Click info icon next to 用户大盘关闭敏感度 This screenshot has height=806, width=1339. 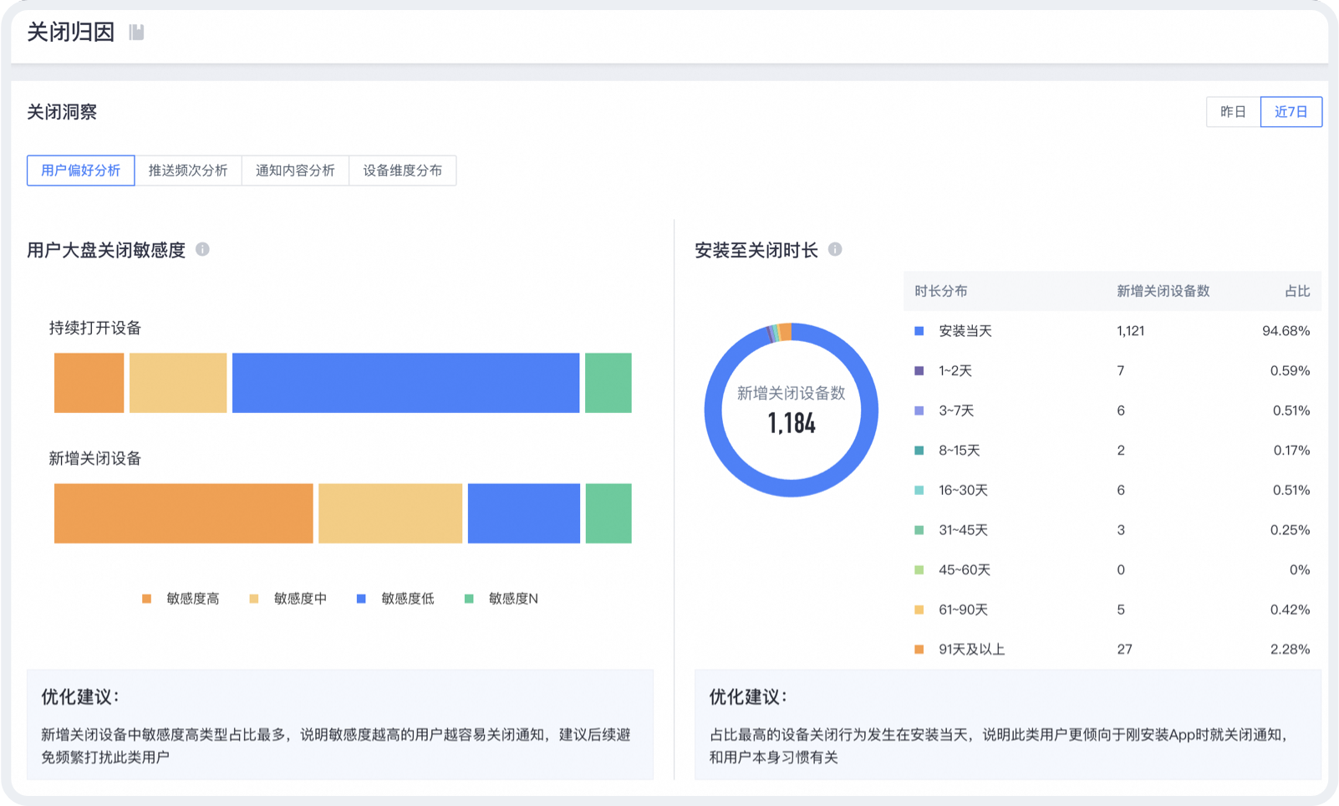(202, 249)
